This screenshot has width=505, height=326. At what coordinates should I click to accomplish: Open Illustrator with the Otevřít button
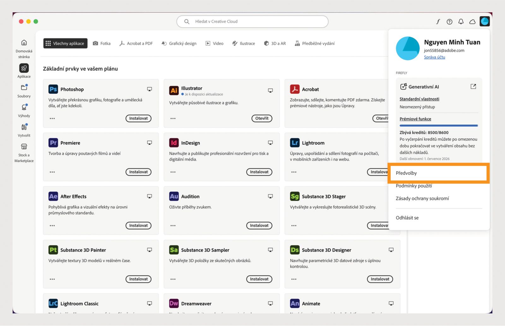262,118
